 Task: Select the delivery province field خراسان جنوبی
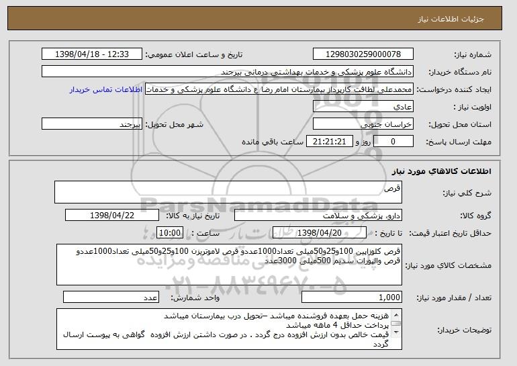point(363,124)
